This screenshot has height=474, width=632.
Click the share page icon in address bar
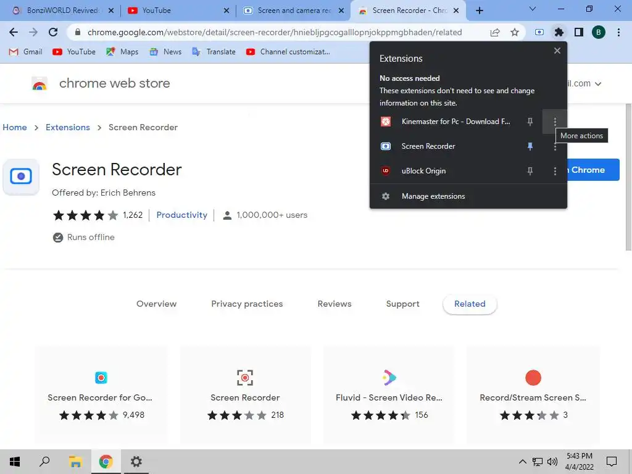[495, 32]
